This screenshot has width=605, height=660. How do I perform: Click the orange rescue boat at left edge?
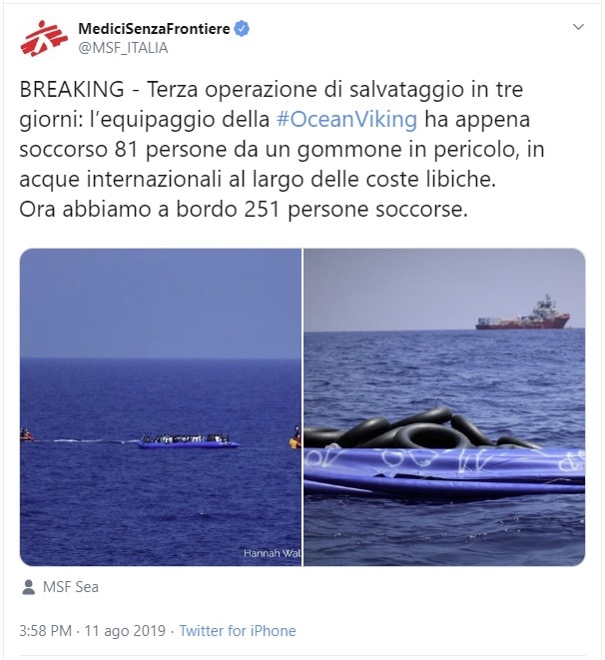(26, 434)
